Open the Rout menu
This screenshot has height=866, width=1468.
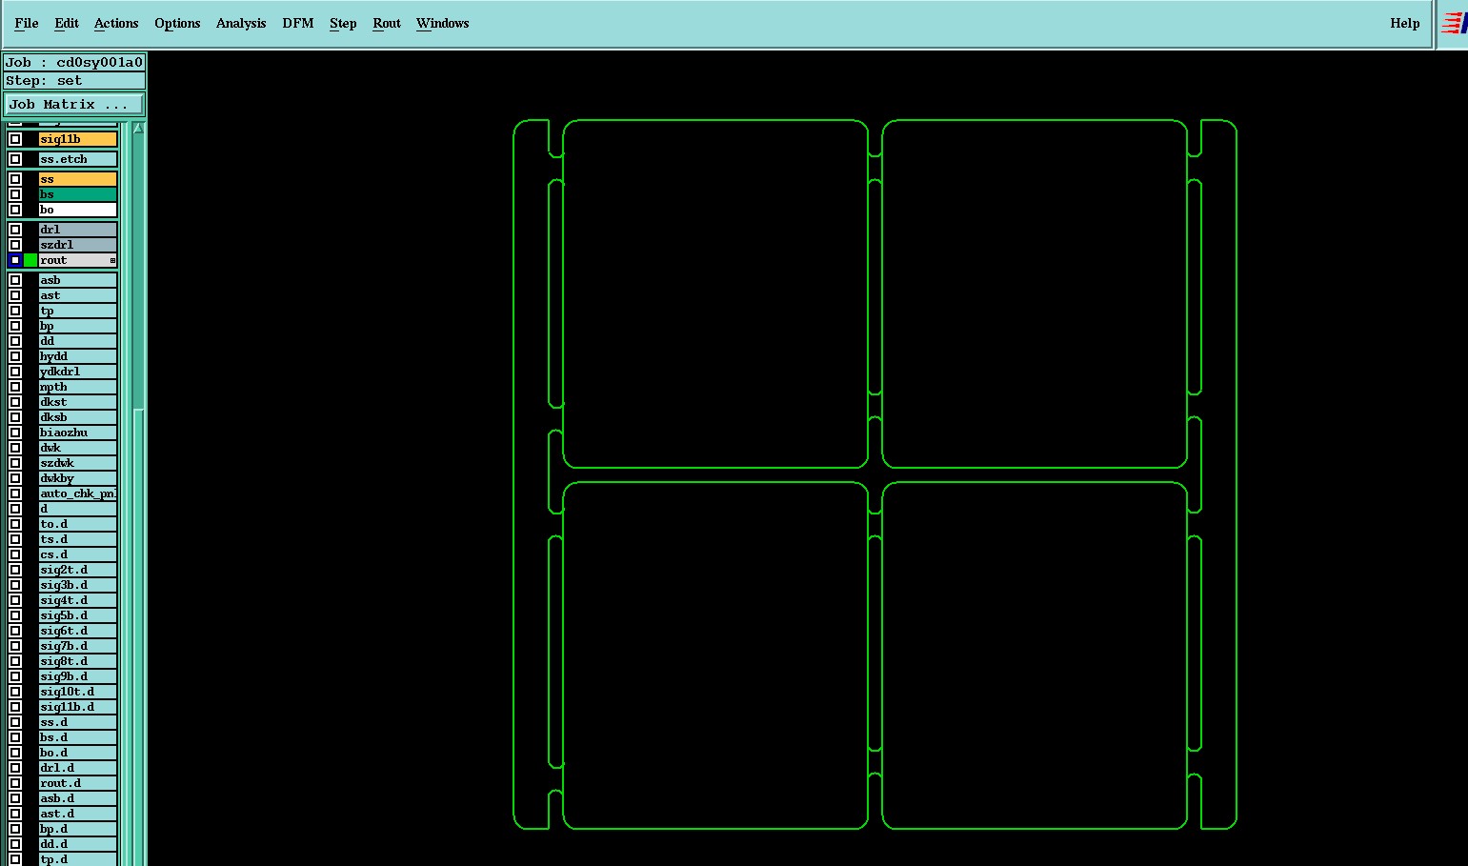point(387,23)
